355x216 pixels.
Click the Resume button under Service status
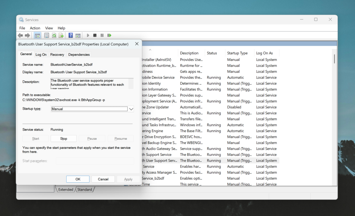[x=121, y=139]
